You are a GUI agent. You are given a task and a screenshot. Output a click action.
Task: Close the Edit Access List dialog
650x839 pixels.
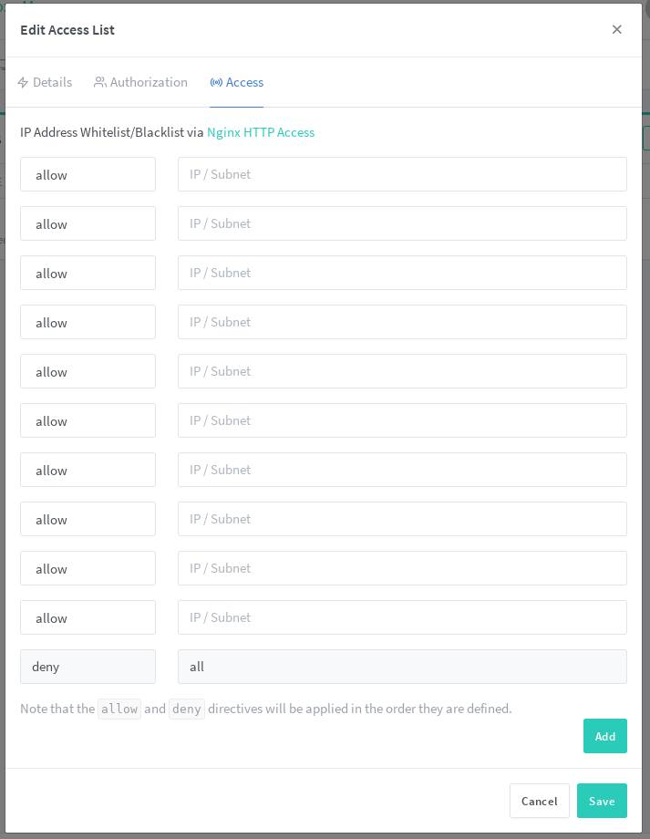click(x=617, y=29)
